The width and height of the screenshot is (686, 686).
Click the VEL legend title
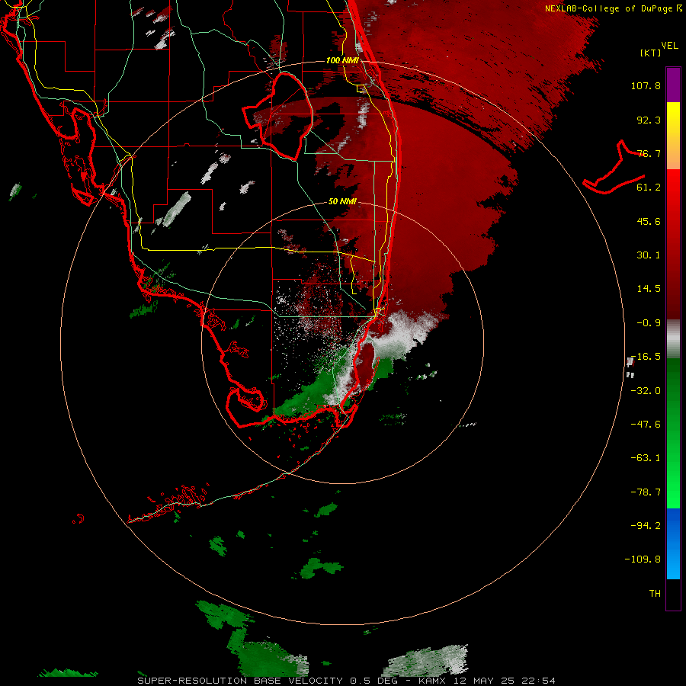(x=670, y=46)
